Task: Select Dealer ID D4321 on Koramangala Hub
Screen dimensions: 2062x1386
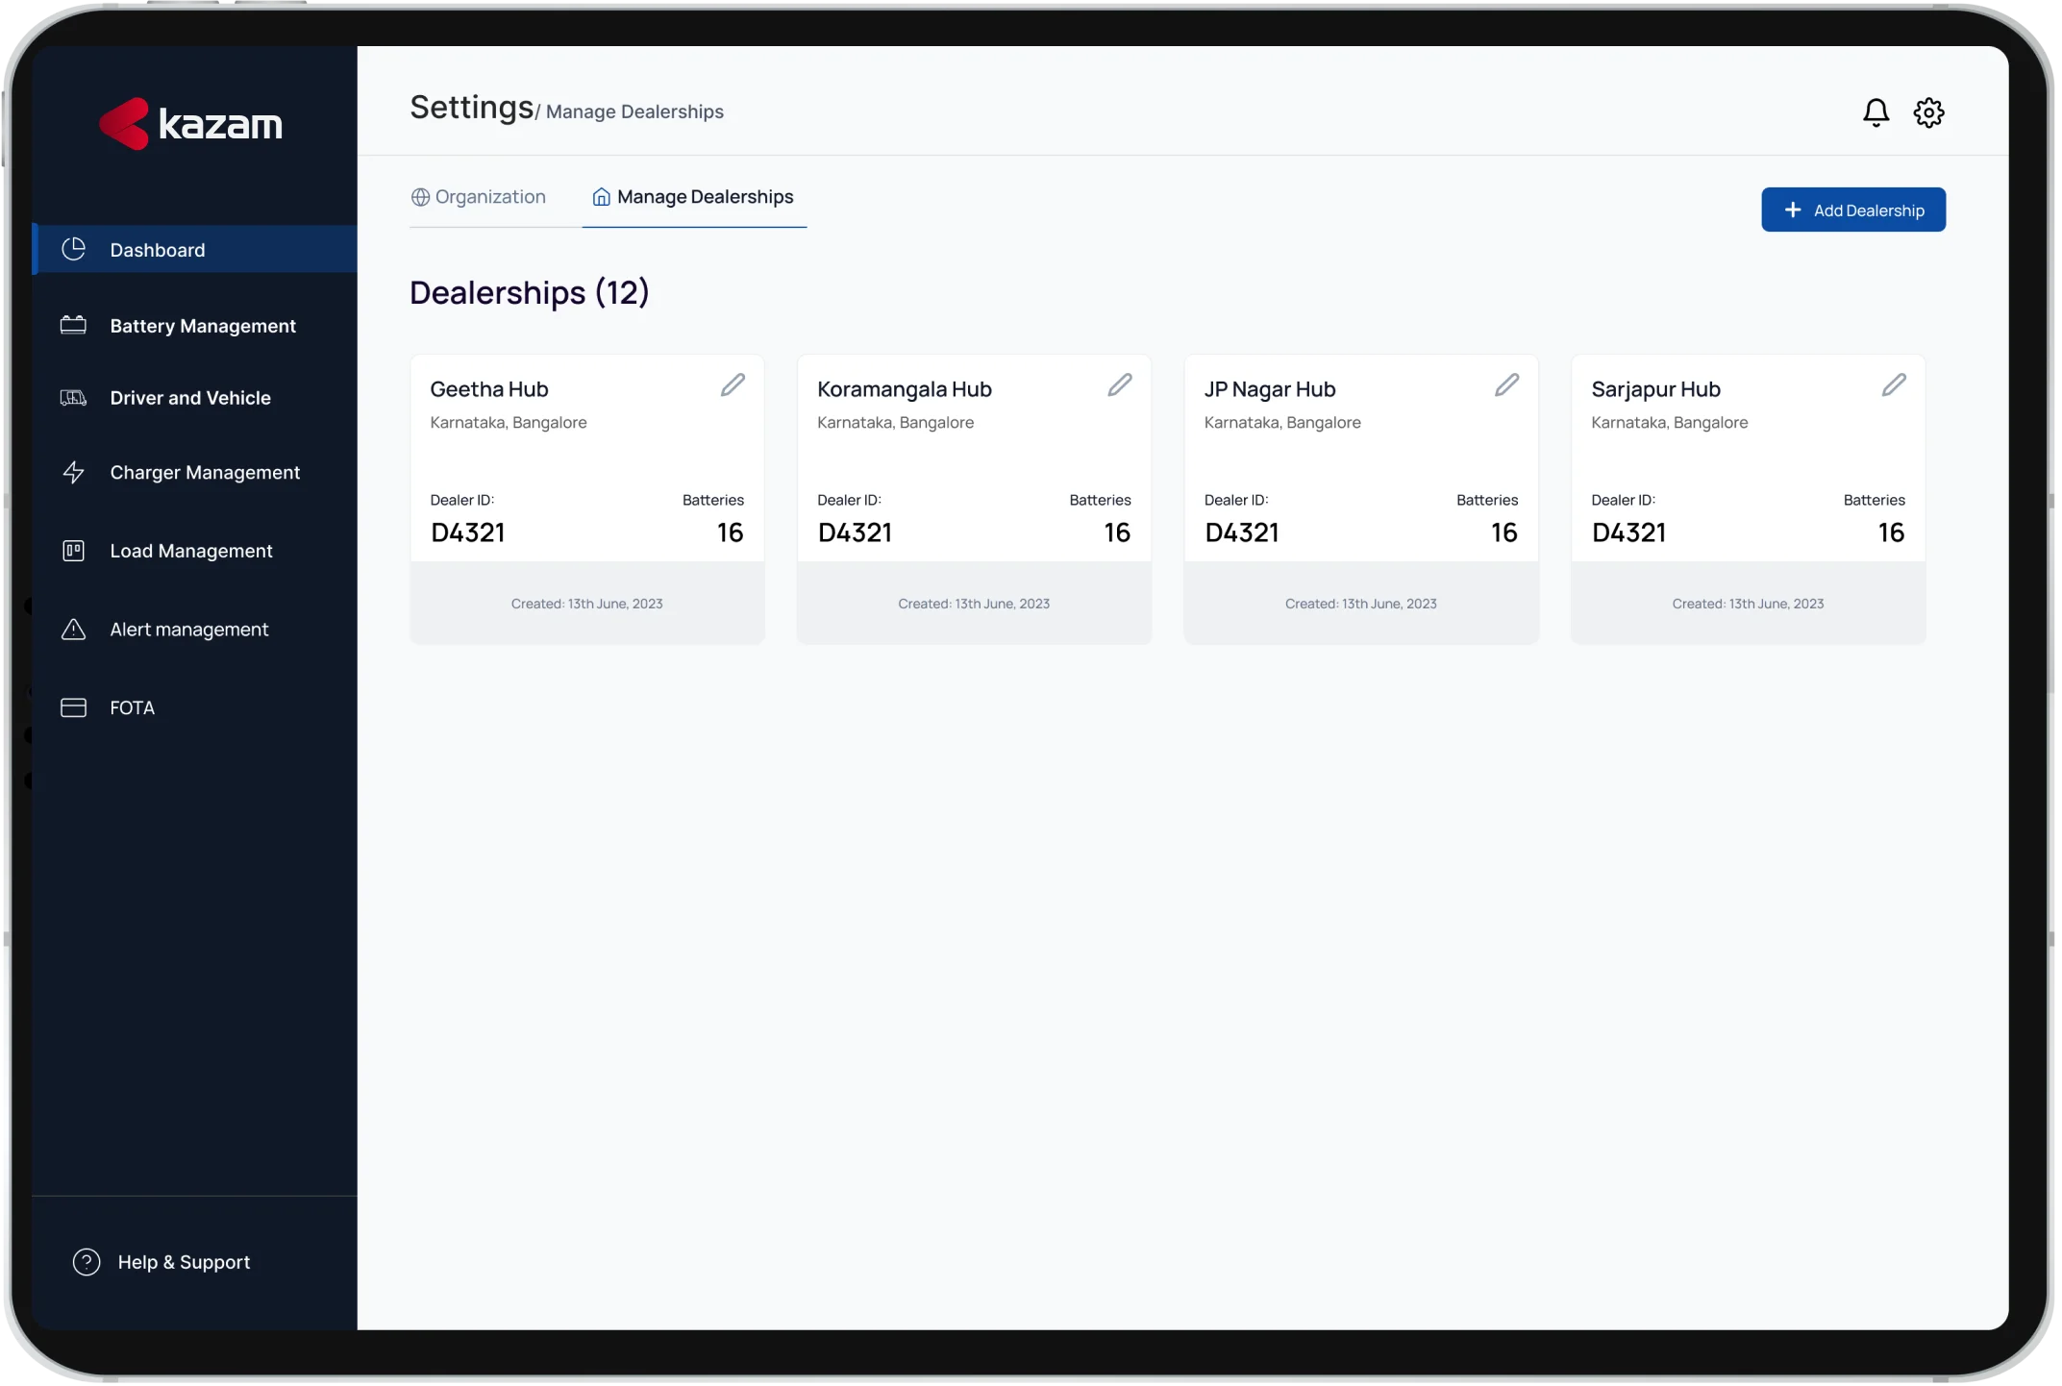Action: pyautogui.click(x=857, y=533)
